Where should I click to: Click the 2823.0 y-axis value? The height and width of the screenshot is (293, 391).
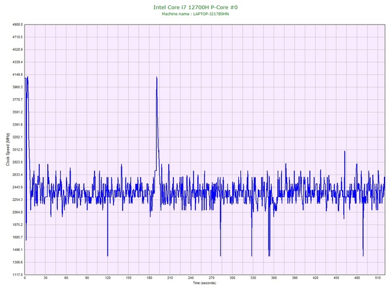pyautogui.click(x=18, y=162)
